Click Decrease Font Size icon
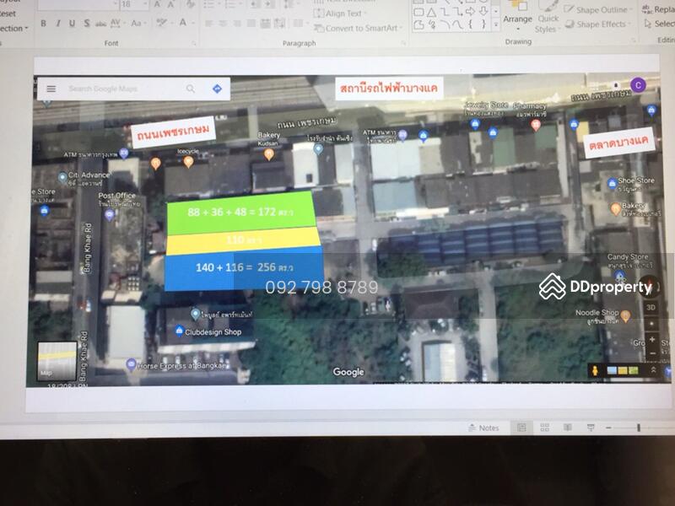 (x=171, y=4)
